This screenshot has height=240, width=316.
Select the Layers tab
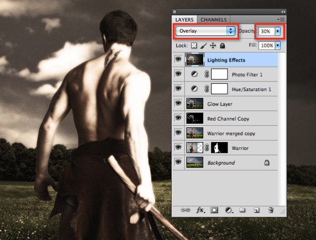(184, 19)
